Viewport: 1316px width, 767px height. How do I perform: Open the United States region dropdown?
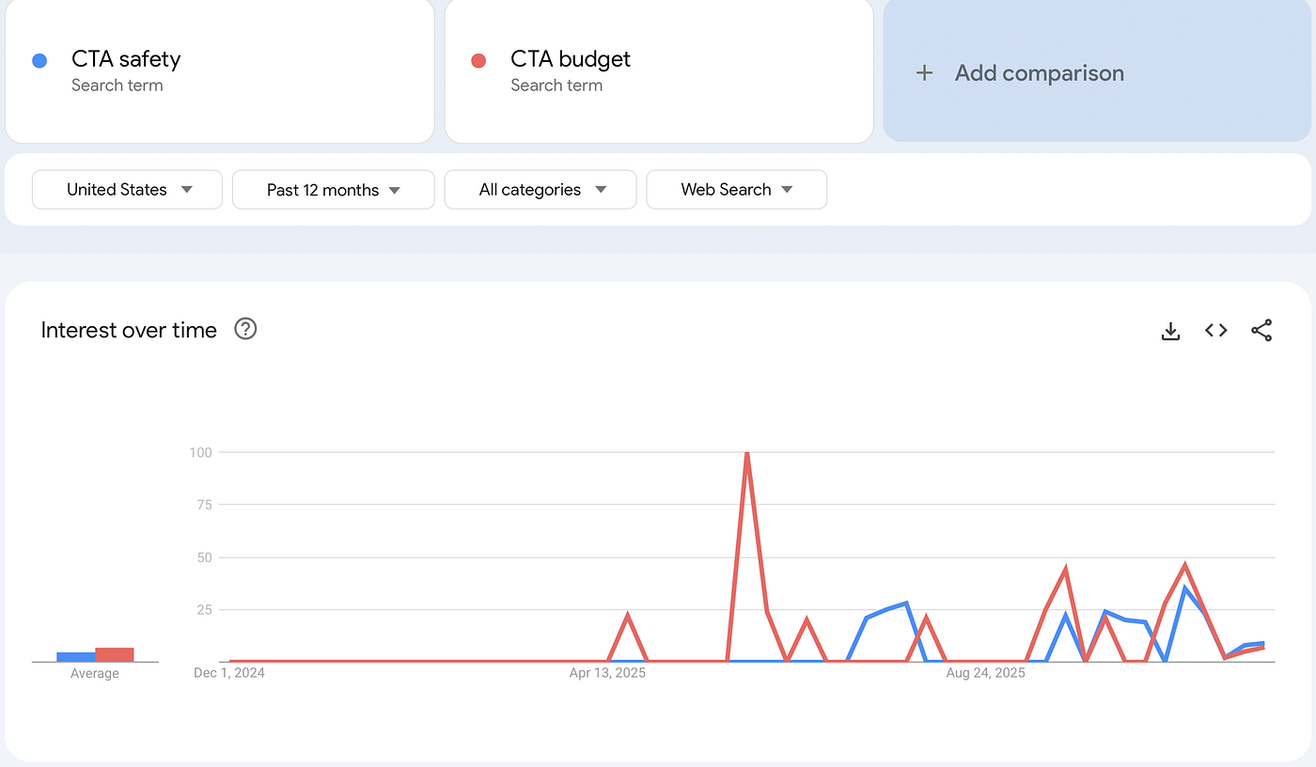click(127, 189)
